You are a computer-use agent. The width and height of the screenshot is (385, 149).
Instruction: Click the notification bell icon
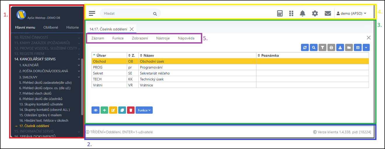[303, 13]
